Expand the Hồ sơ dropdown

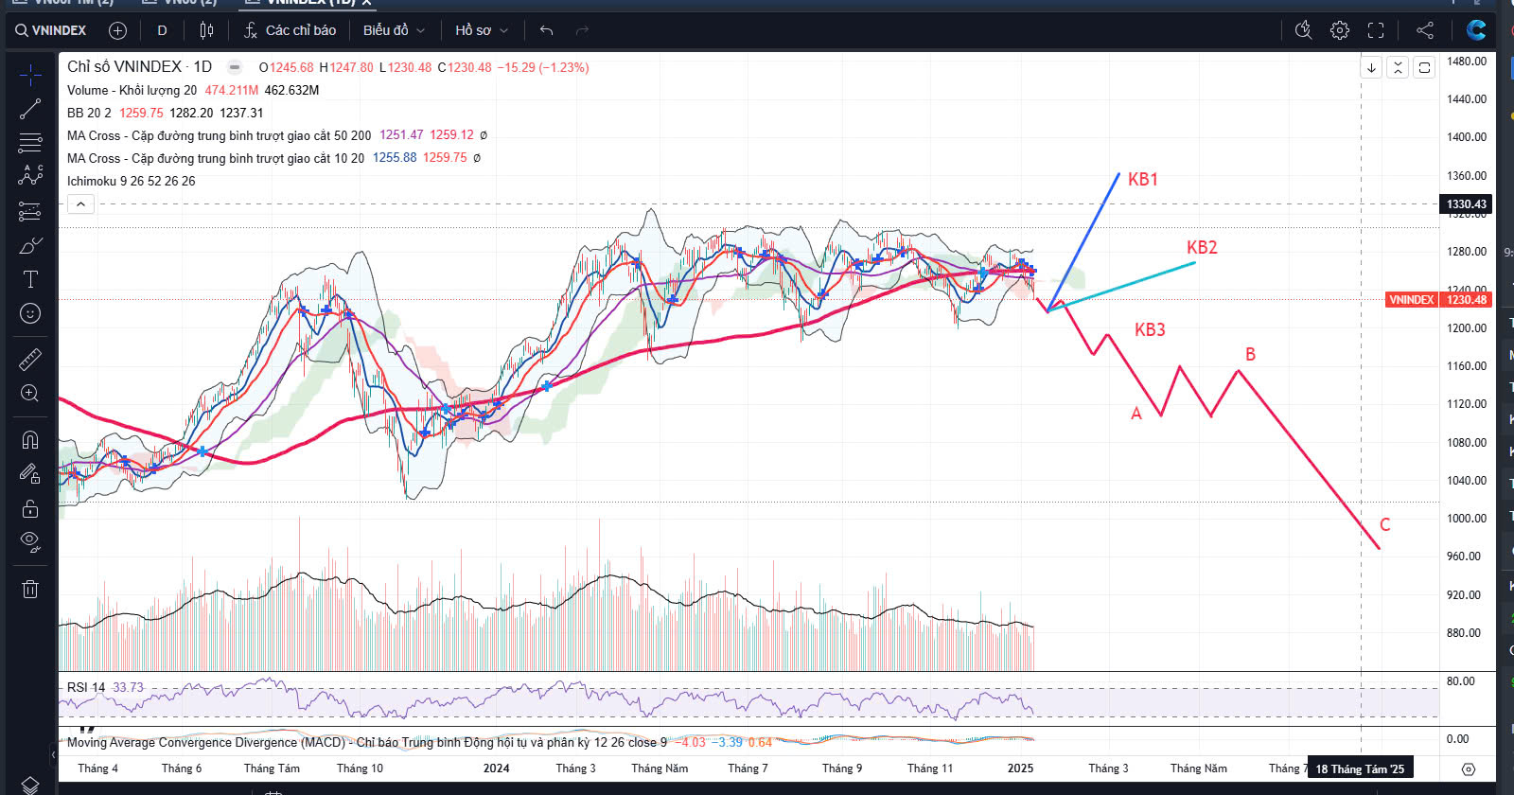[482, 30]
